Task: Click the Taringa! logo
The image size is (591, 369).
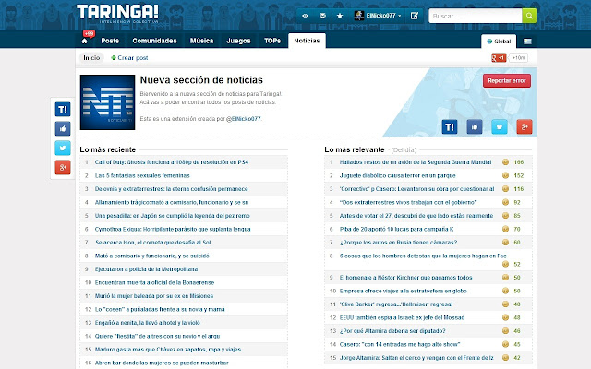Action: click(117, 14)
